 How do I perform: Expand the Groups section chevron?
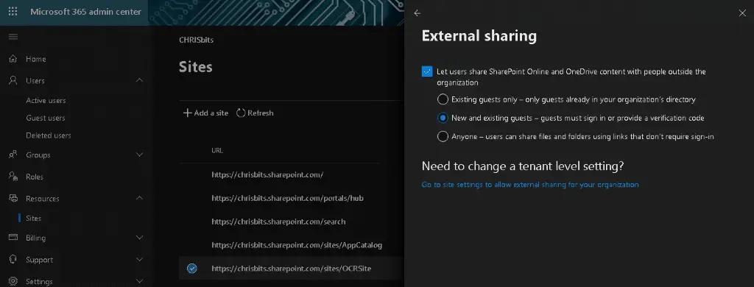(x=139, y=155)
